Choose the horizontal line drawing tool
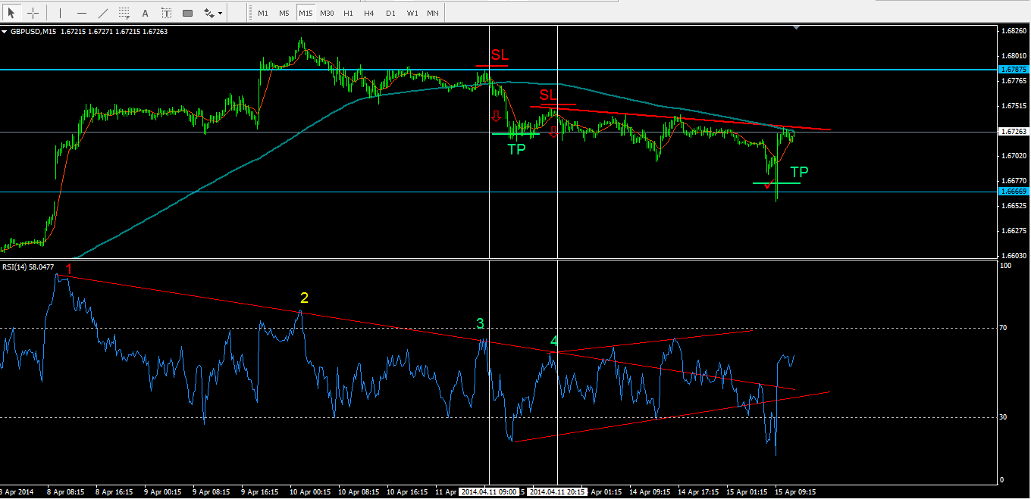1031x499 pixels. tap(82, 13)
